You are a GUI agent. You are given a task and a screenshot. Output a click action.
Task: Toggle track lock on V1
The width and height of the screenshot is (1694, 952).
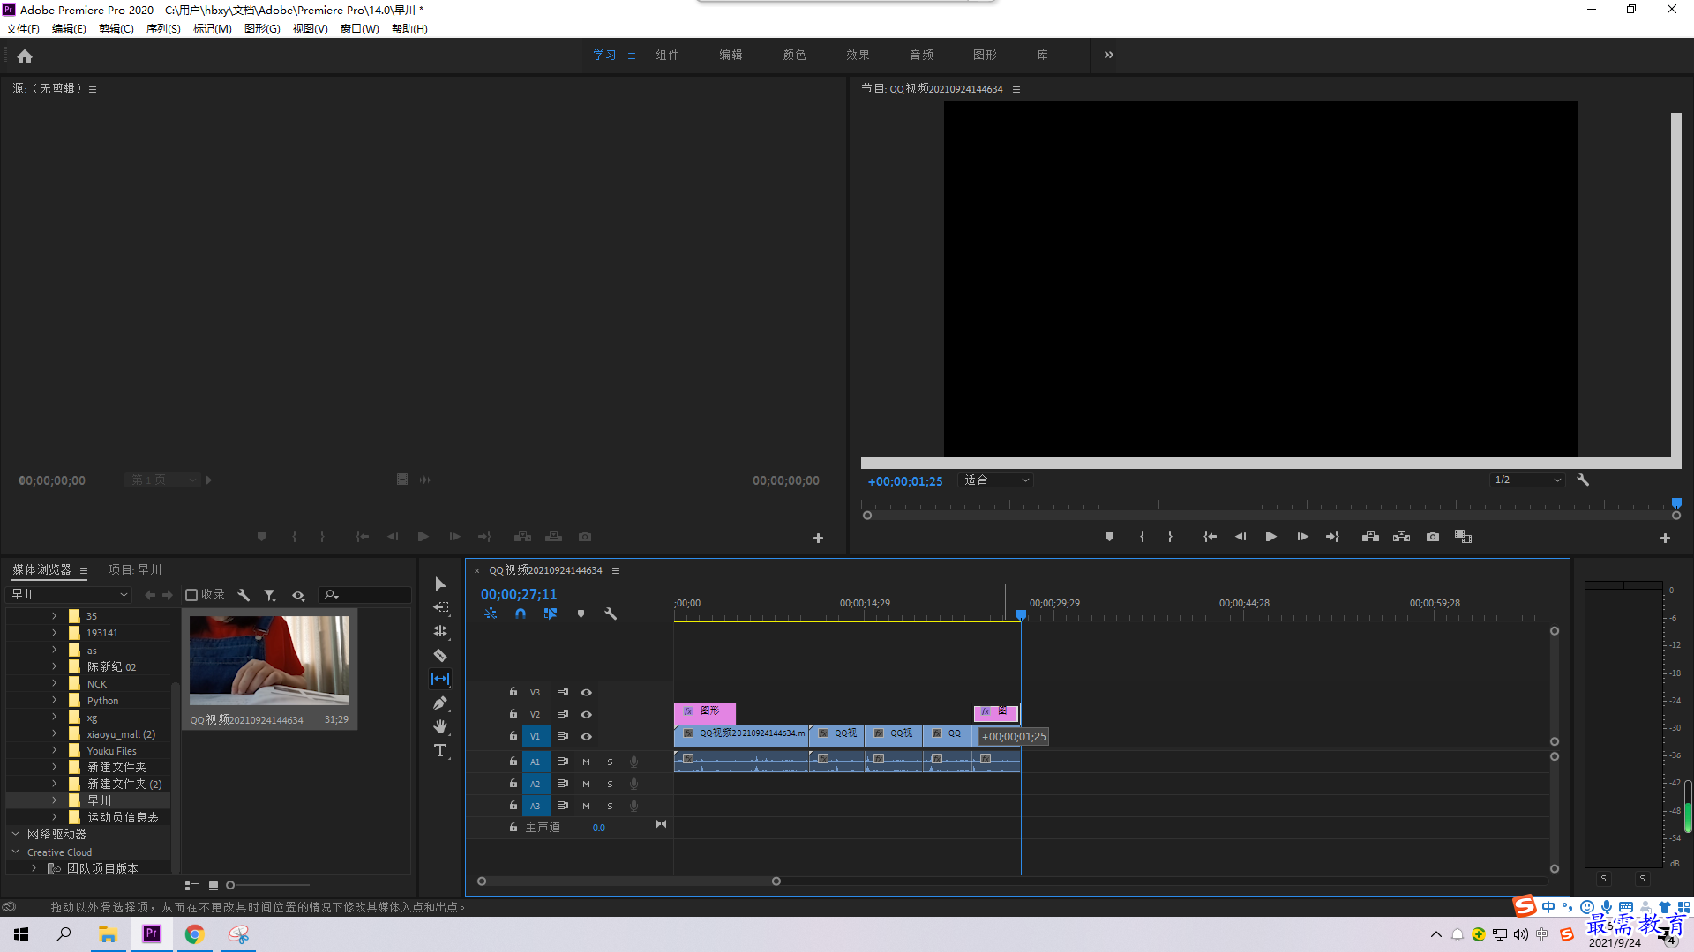point(513,735)
